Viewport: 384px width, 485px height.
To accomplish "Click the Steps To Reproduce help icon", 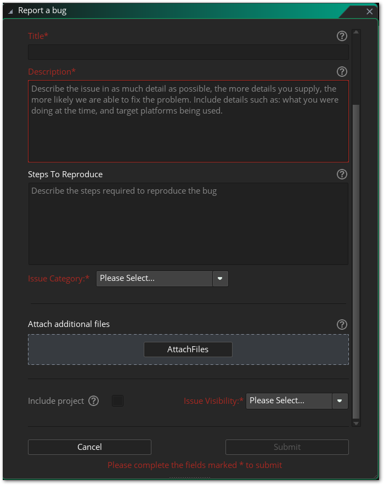I will [x=342, y=174].
